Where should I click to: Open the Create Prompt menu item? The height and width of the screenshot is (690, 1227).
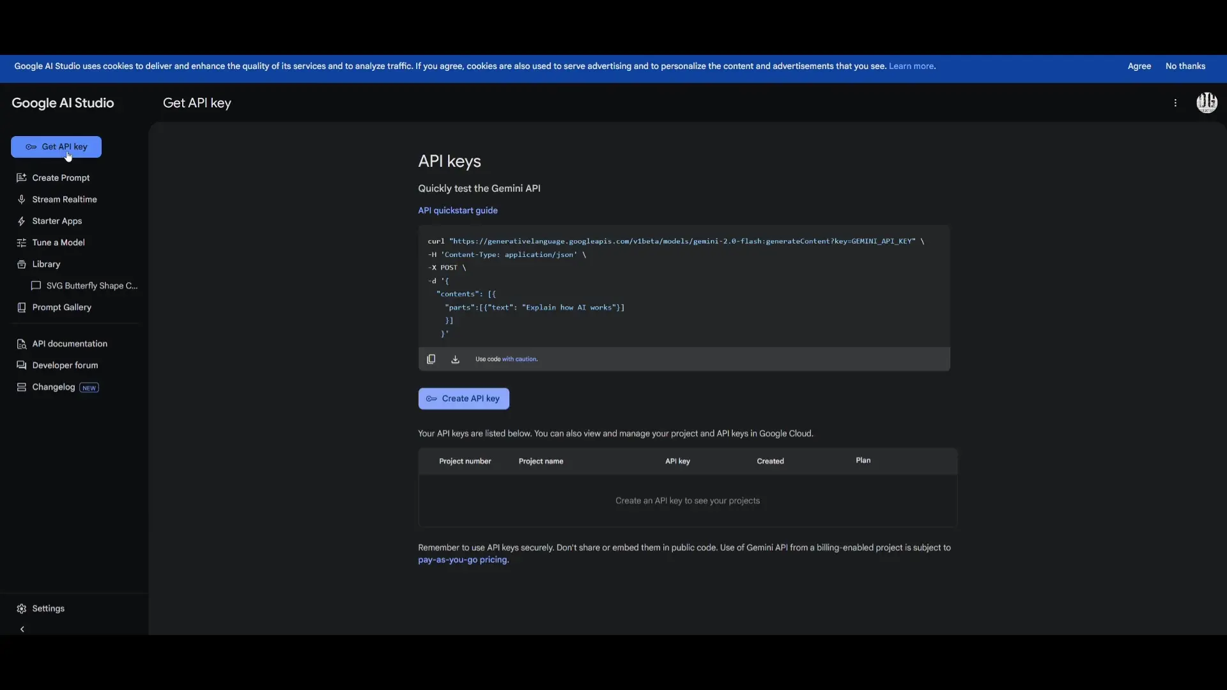click(61, 178)
